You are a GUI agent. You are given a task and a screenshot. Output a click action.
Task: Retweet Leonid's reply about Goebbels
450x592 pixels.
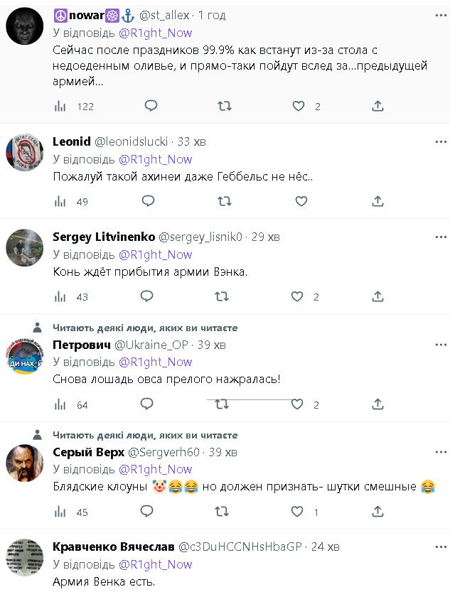(224, 201)
